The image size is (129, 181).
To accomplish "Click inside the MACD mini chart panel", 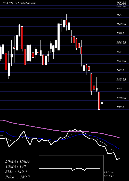I will pos(71,168).
